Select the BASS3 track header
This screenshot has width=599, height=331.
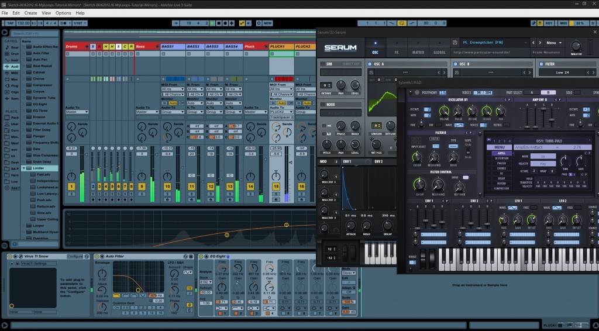coord(214,47)
